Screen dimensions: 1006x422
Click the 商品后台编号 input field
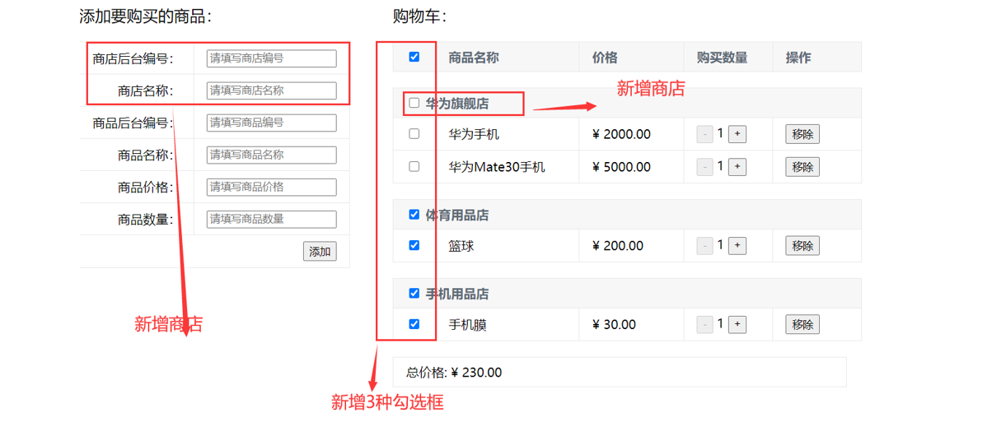[272, 123]
